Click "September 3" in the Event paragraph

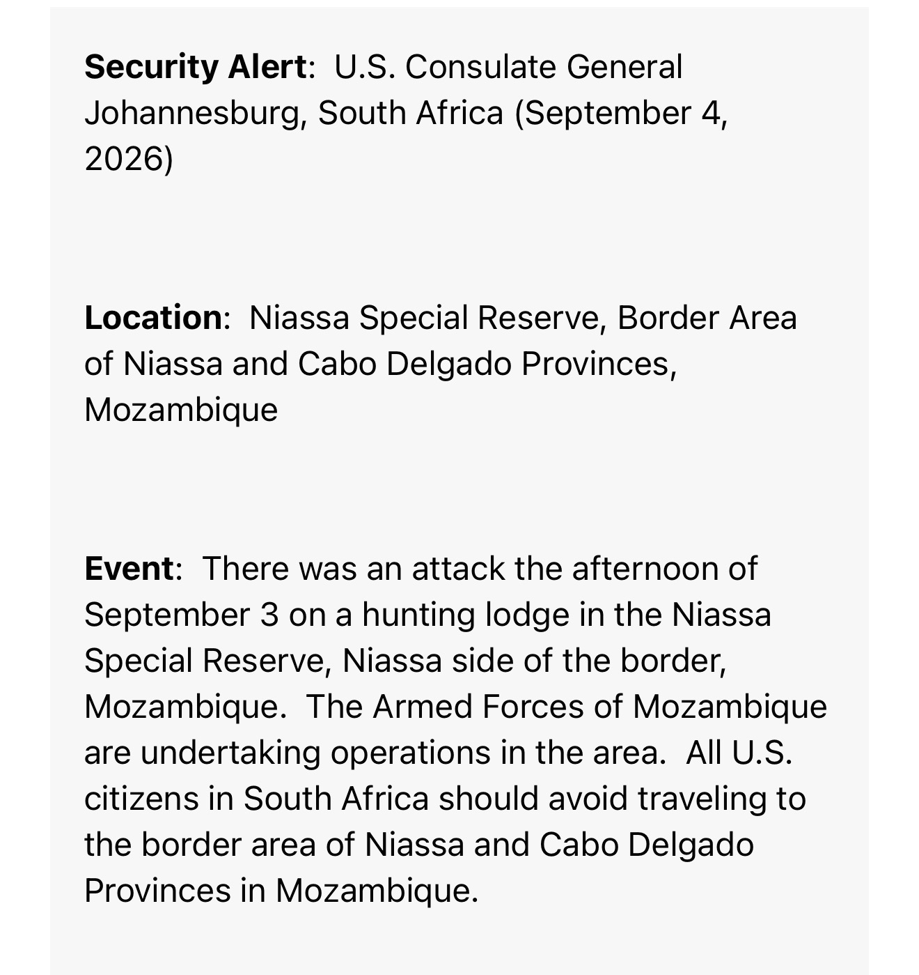click(181, 615)
